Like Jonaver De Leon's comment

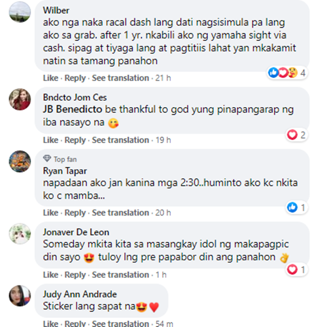click(50, 275)
